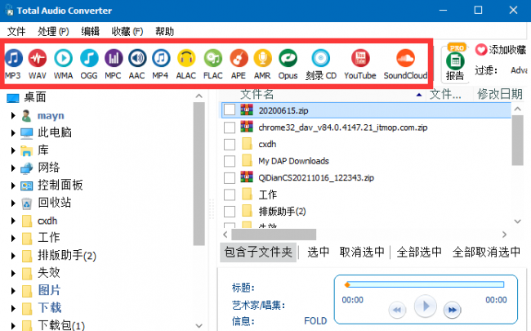531x331 pixels.
Task: Check the 20200615.zip checkbox
Action: pos(230,110)
